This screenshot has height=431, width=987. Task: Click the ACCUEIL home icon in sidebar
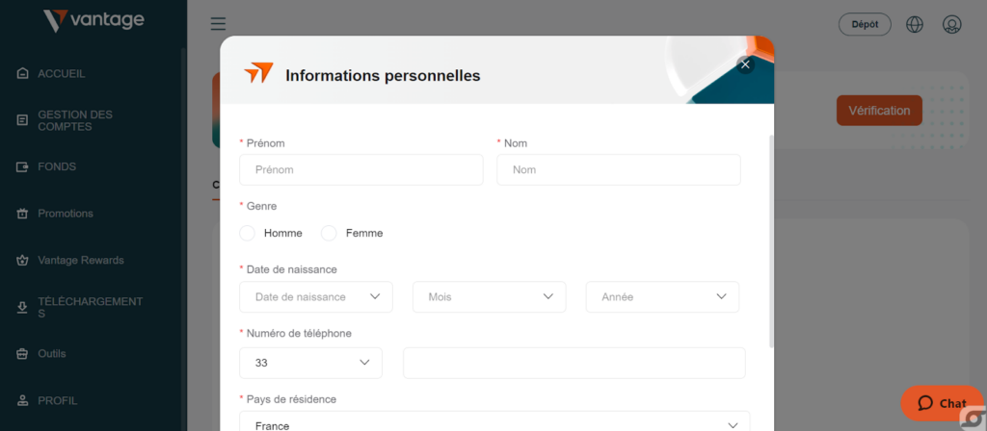tap(23, 74)
